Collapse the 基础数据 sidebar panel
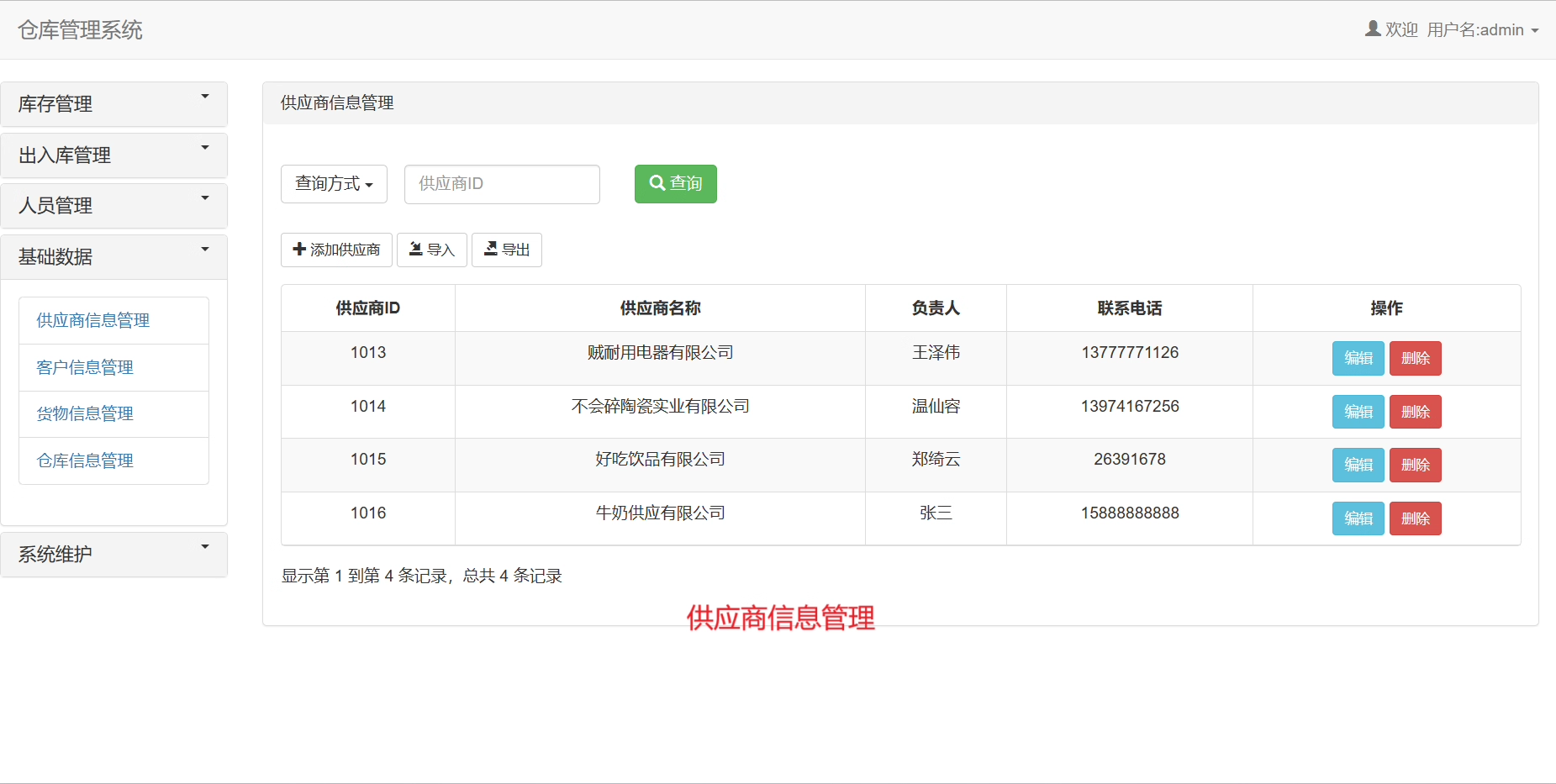The width and height of the screenshot is (1556, 784). 114,257
